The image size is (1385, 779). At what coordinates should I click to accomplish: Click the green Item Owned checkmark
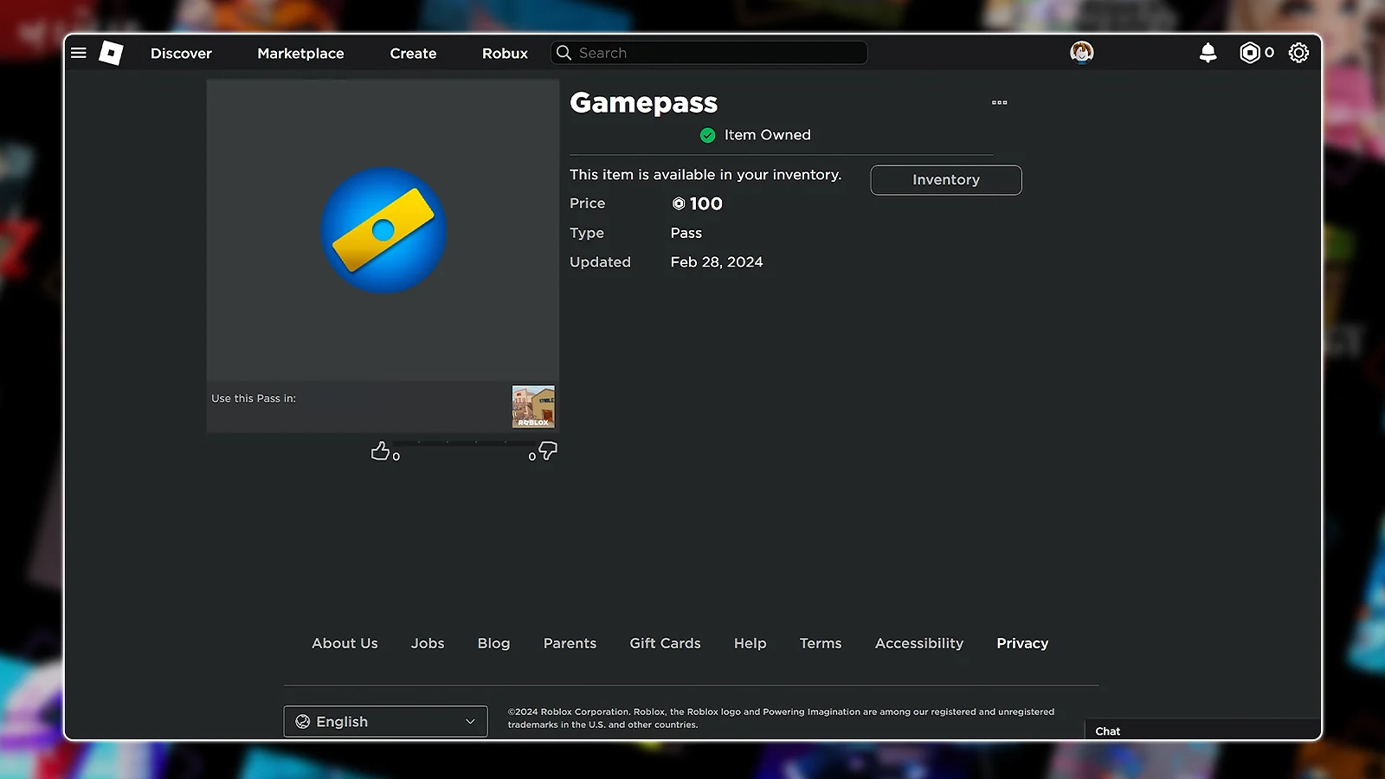click(707, 135)
